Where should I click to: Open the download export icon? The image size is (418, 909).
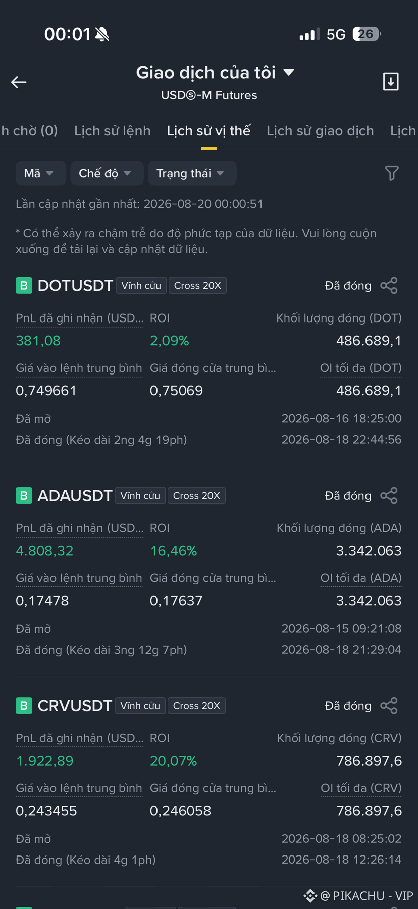pos(391,82)
